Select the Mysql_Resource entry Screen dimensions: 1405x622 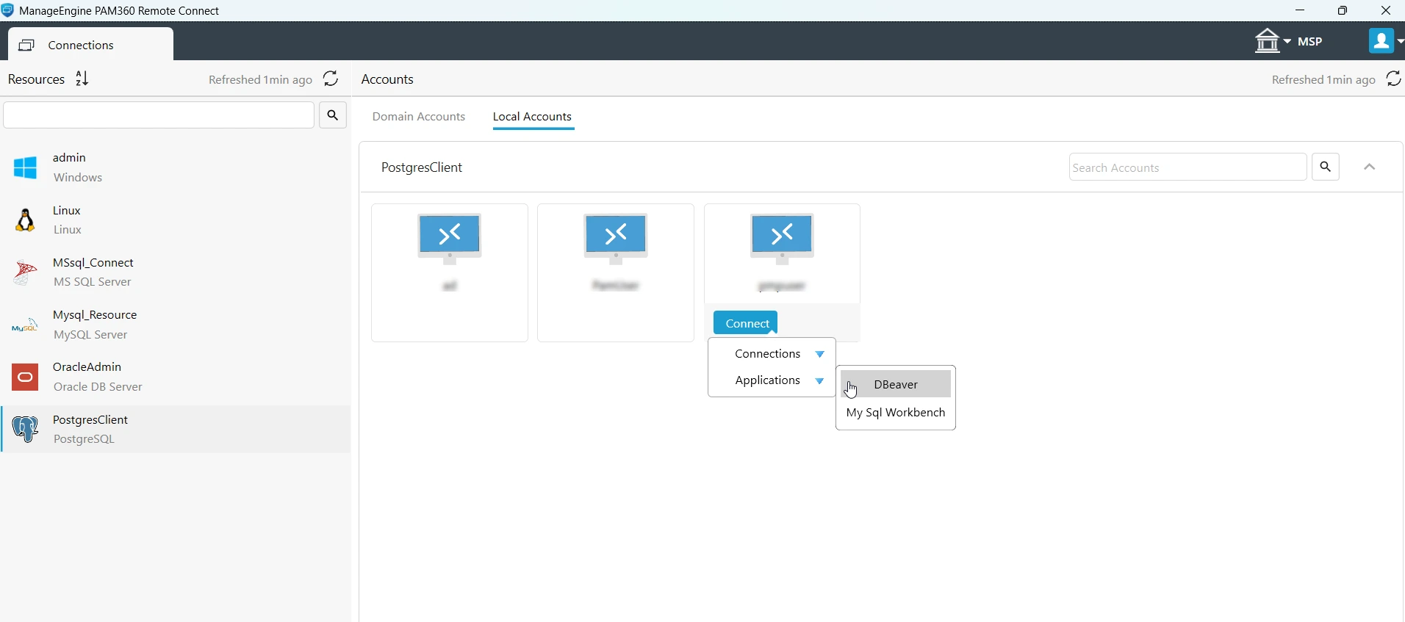(x=176, y=325)
